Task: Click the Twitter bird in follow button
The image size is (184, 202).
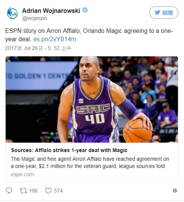Action: pos(157,12)
